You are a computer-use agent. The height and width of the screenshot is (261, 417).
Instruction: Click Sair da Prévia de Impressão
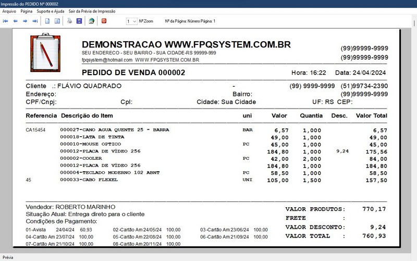coord(92,10)
